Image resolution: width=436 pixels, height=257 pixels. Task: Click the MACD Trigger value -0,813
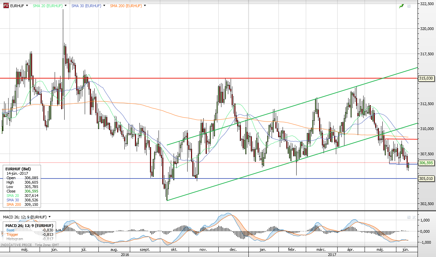47,234
